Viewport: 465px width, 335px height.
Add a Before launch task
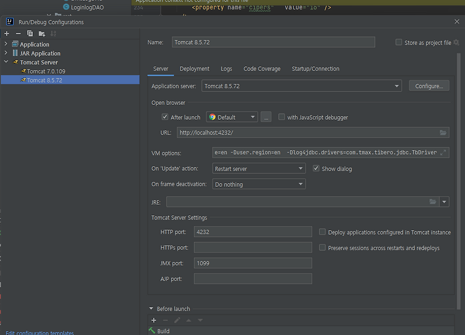click(x=154, y=320)
